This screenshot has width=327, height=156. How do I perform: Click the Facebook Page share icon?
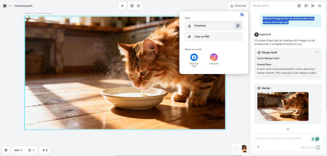194,57
